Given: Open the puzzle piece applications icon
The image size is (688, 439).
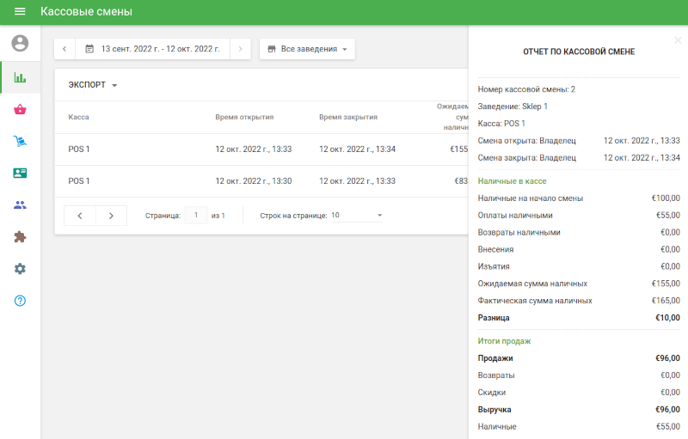Looking at the screenshot, I should point(20,236).
